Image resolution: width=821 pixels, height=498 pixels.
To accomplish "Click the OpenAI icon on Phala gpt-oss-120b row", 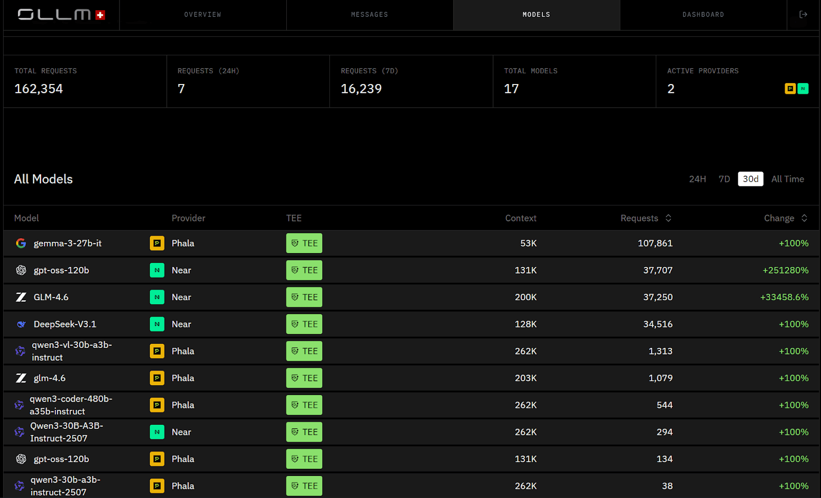I will [21, 459].
